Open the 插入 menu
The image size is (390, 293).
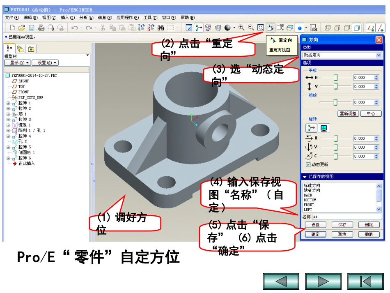(x=68, y=17)
